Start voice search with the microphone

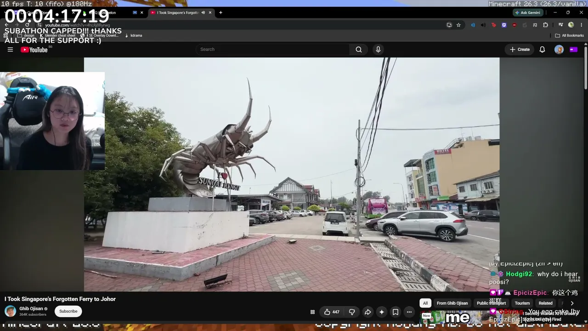click(378, 50)
